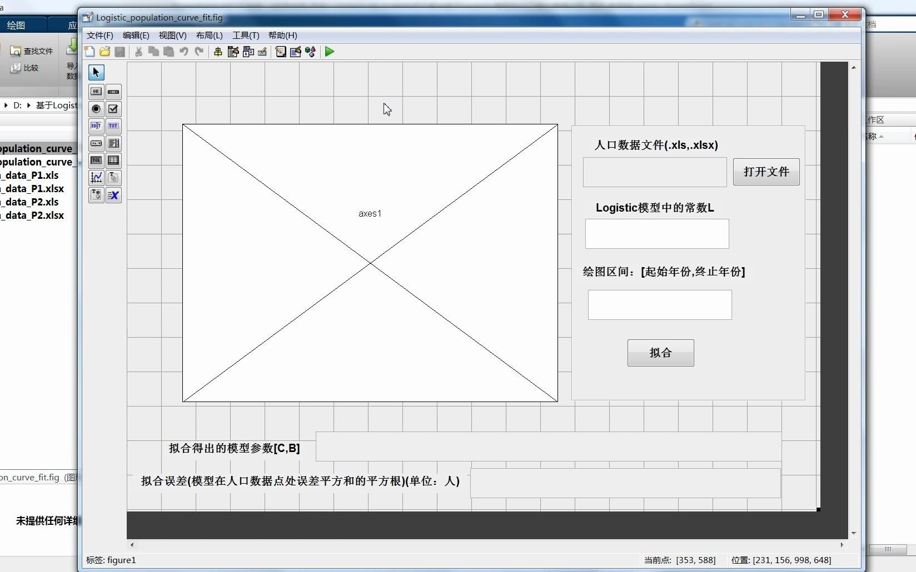916x572 pixels.
Task: Pick the Radio Button component in the palette
Action: [x=96, y=109]
